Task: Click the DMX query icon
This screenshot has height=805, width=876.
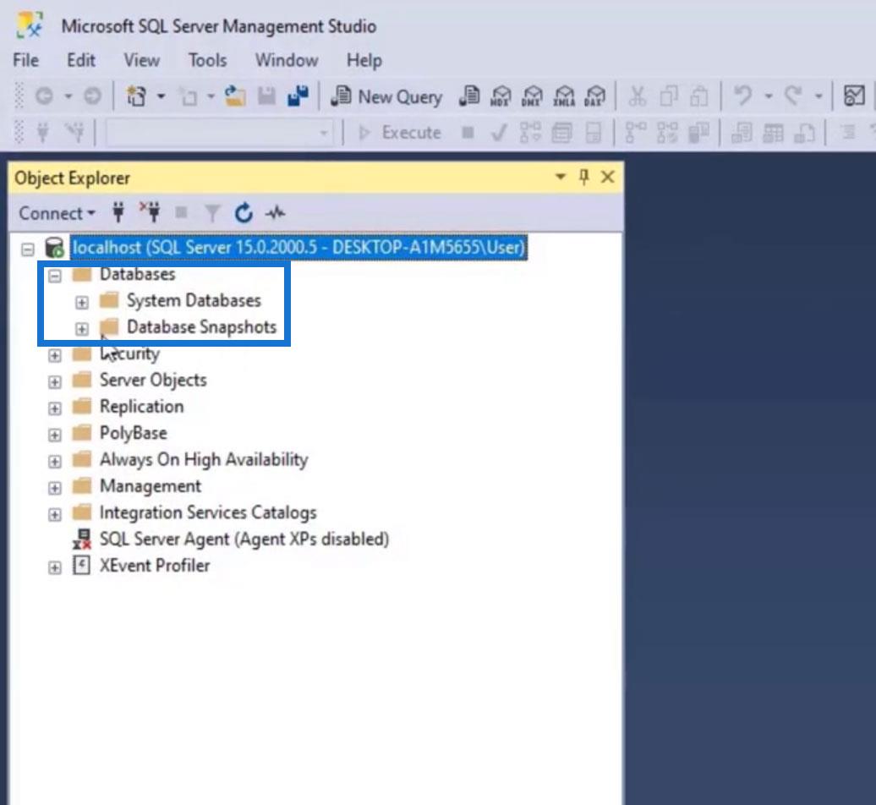Action: click(532, 96)
